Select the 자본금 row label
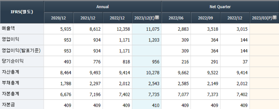This screenshot has width=279, height=109. point(8,105)
